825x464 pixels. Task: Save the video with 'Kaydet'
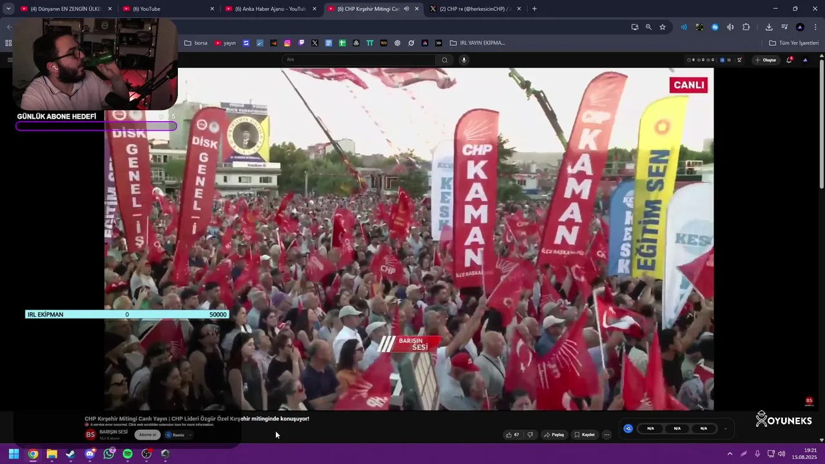585,435
